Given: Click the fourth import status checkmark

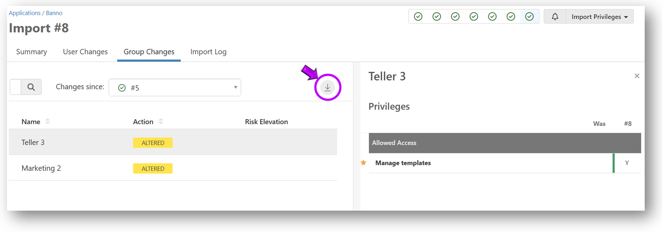Looking at the screenshot, I should (474, 17).
